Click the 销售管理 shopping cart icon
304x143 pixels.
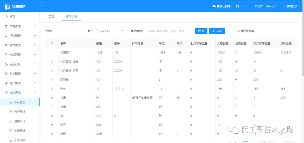[x=6, y=45]
